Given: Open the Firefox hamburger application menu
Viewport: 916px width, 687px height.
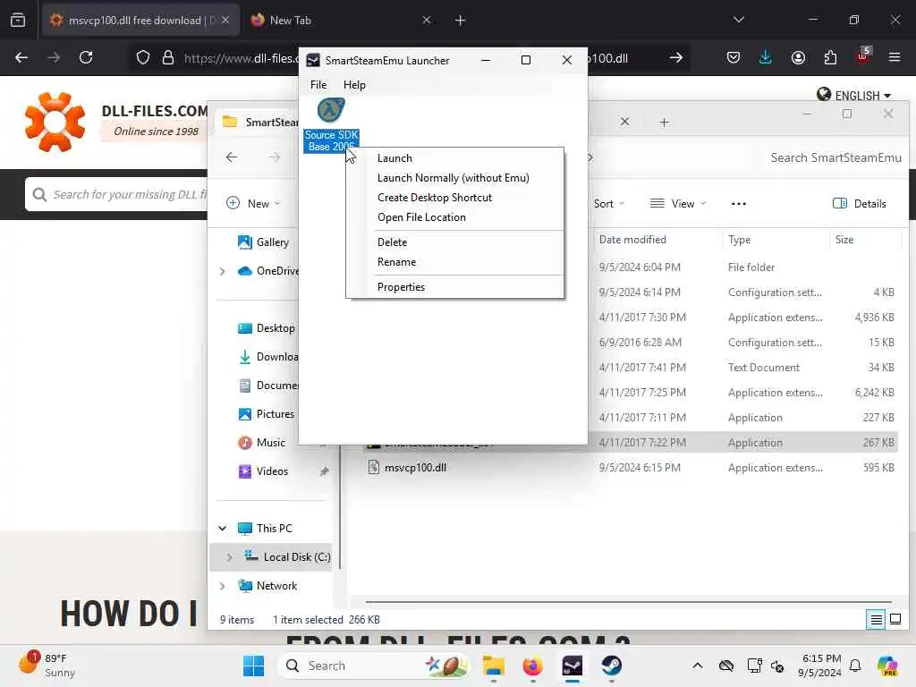Looking at the screenshot, I should point(895,57).
